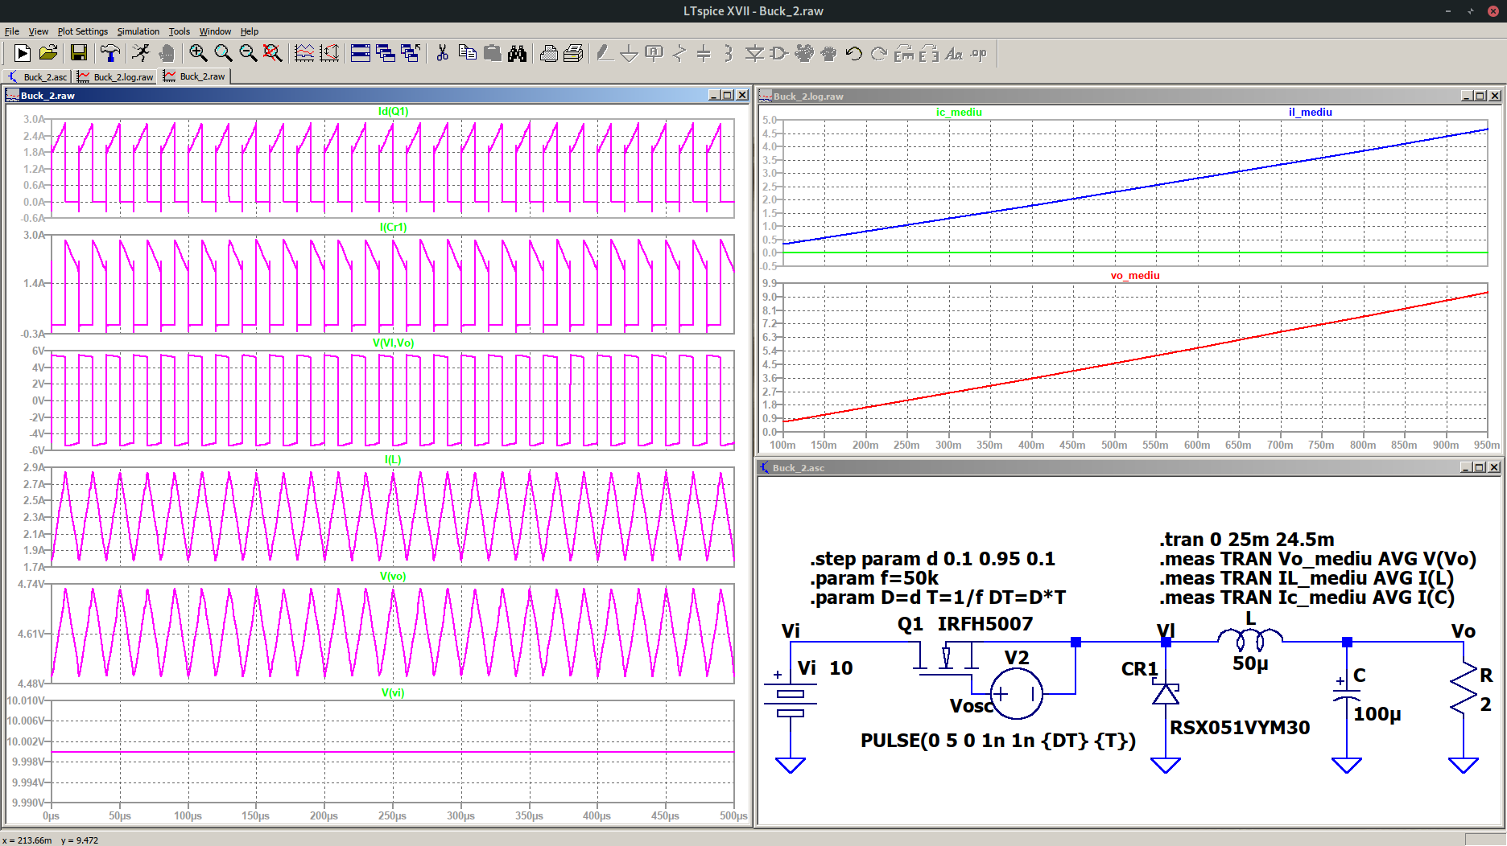Click the I(Cr1) trace label

[x=393, y=227]
